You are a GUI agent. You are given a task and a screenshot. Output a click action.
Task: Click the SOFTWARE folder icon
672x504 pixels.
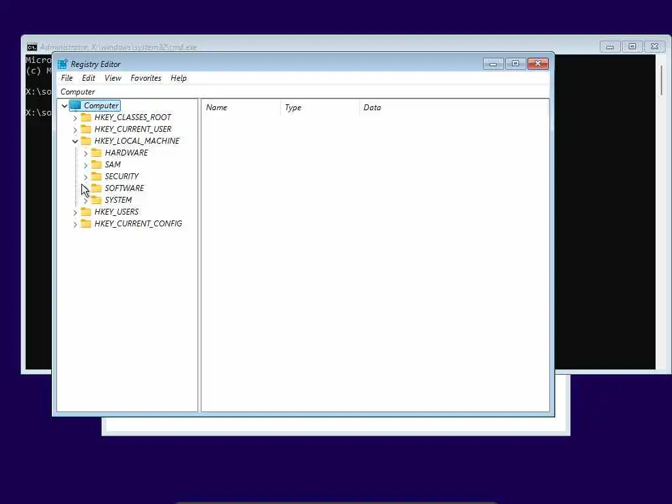96,188
